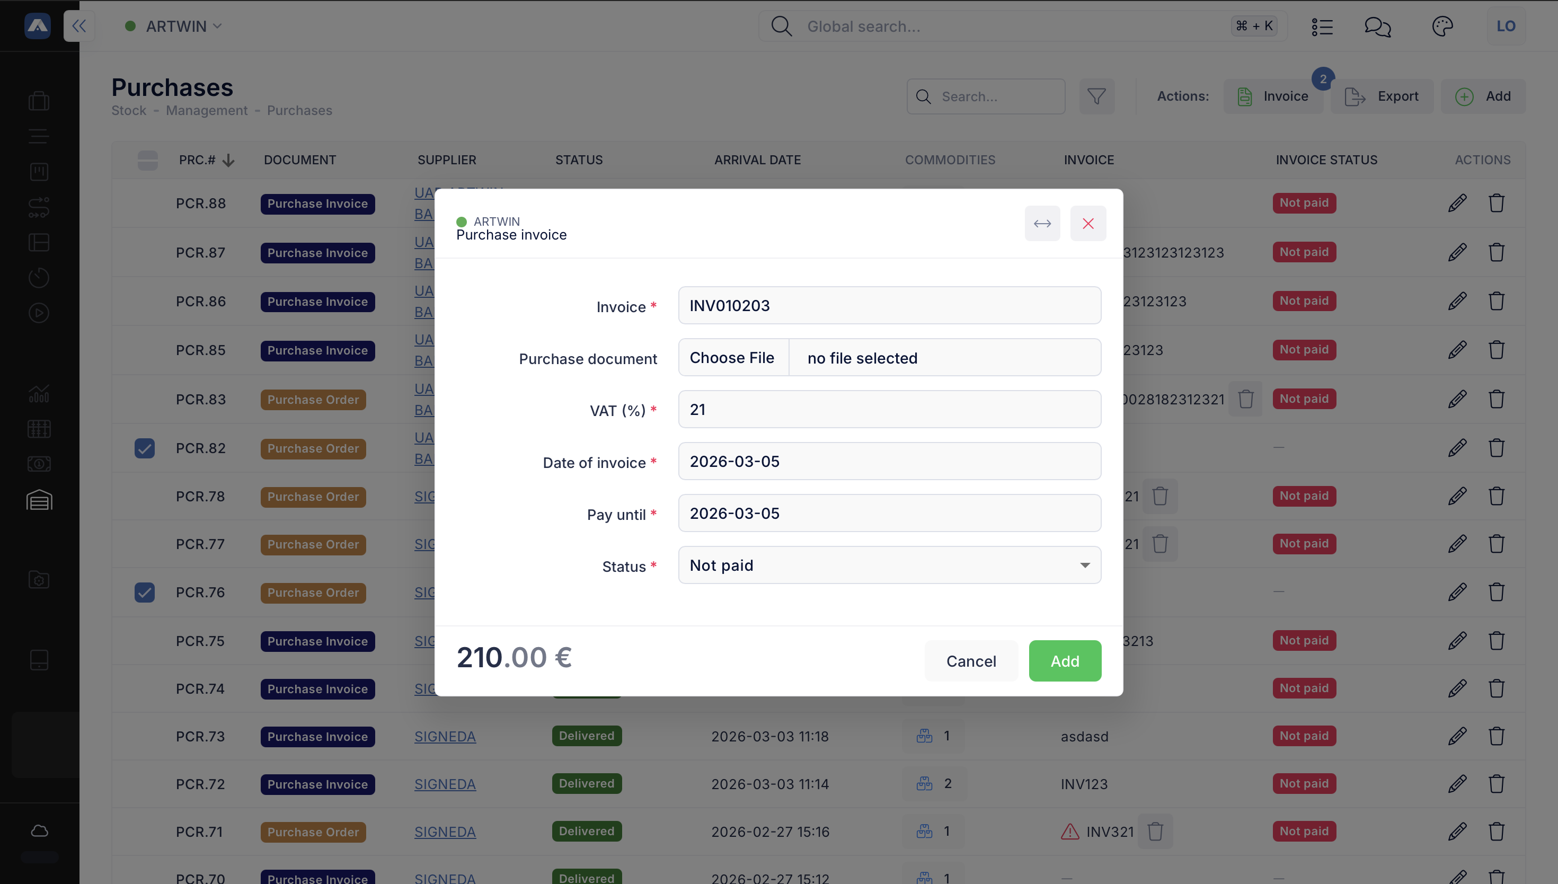Screen dimensions: 1558x884
Task: Uncheck the PCR.82 row checkbox
Action: coord(145,448)
